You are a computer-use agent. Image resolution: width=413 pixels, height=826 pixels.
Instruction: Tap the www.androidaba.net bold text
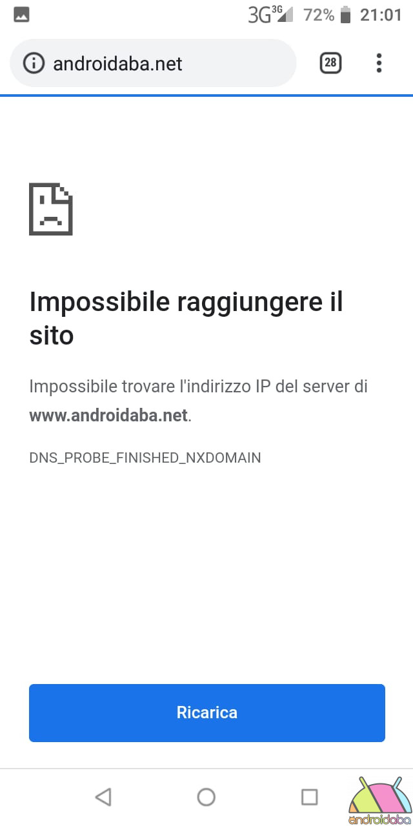tap(108, 416)
